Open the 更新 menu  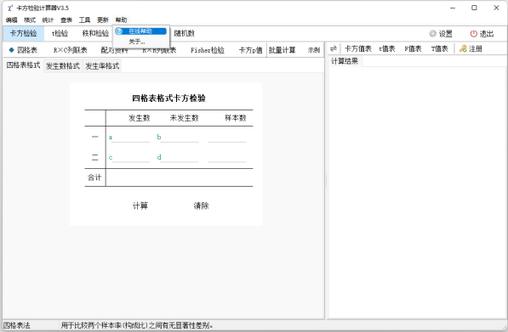[103, 20]
